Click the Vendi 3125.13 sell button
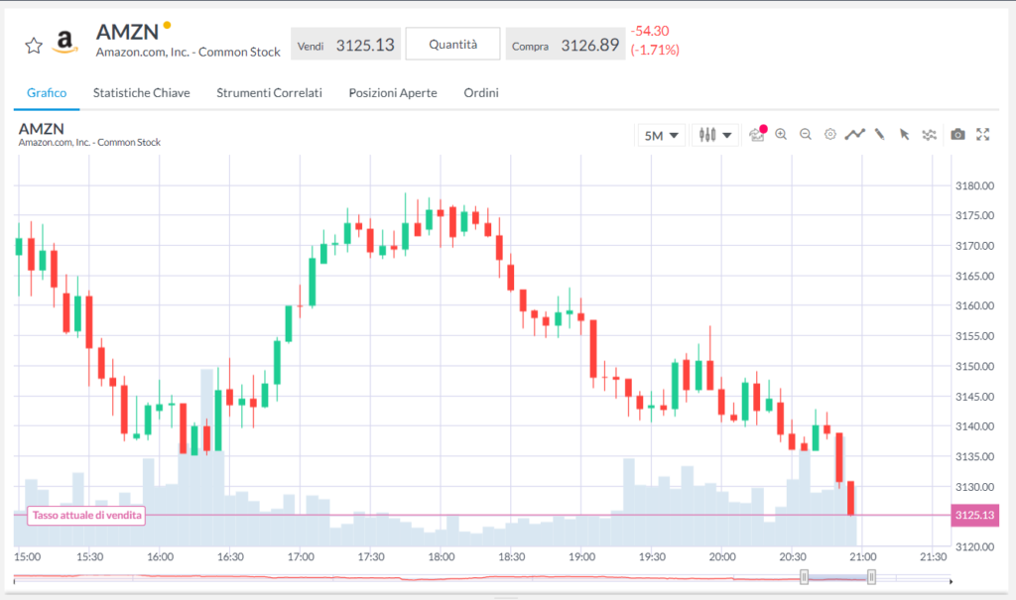This screenshot has height=600, width=1016. 345,44
